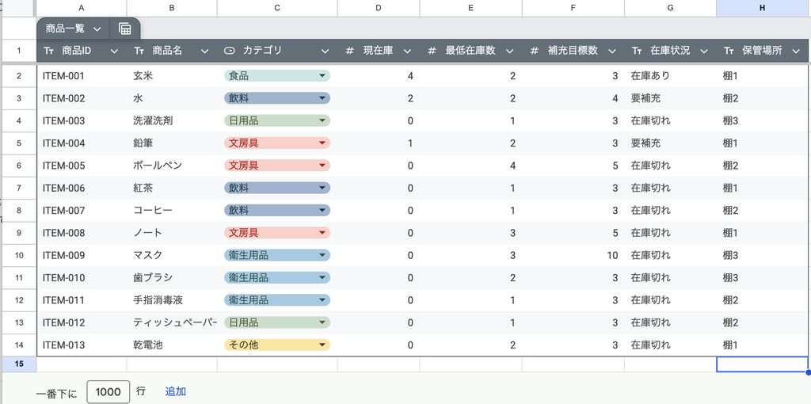Open category dropdown chip for ティッシュペーパー row
The image size is (811, 404).
pos(277,322)
